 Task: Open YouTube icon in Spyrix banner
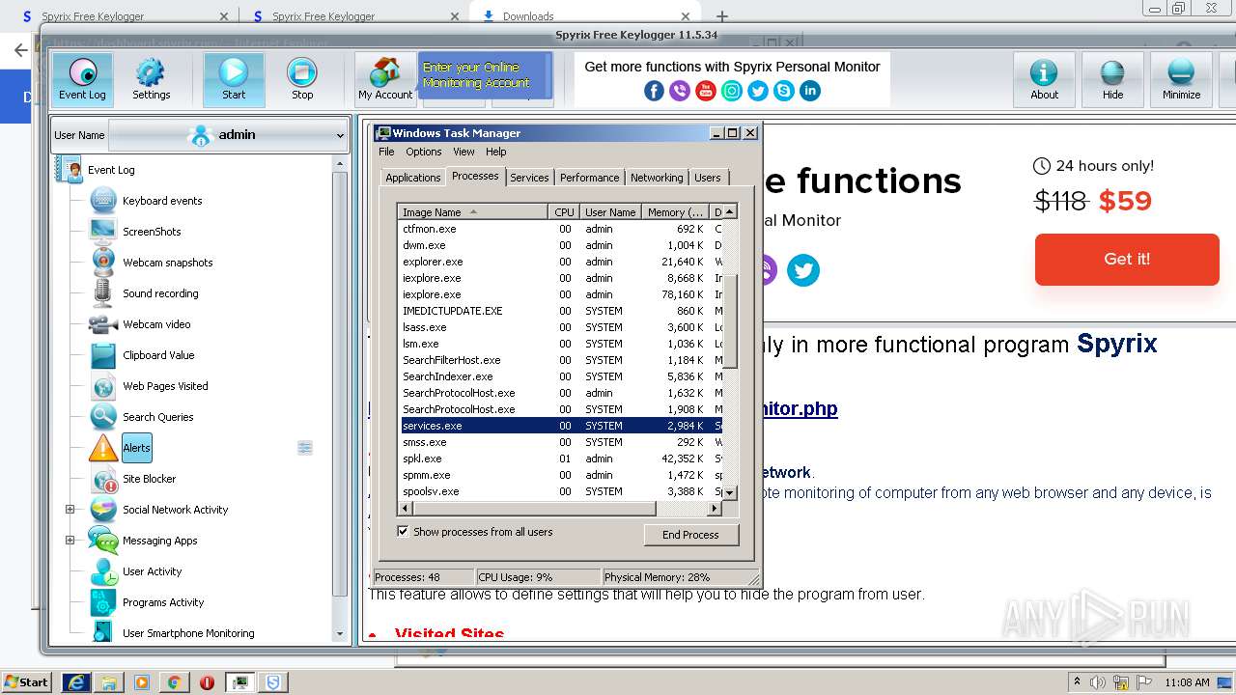pyautogui.click(x=706, y=91)
